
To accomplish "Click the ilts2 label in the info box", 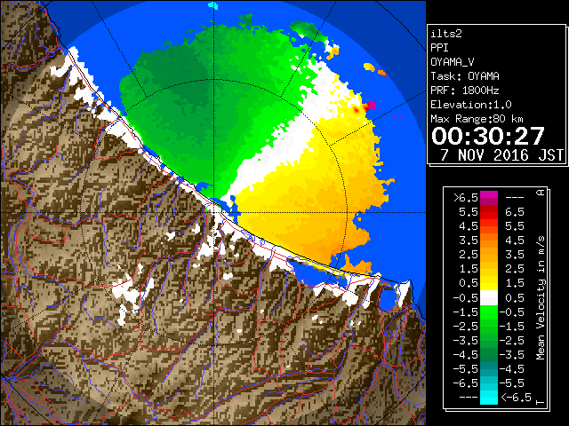I will tap(446, 34).
